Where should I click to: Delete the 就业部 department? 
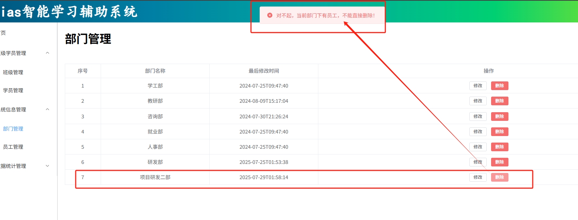(499, 132)
